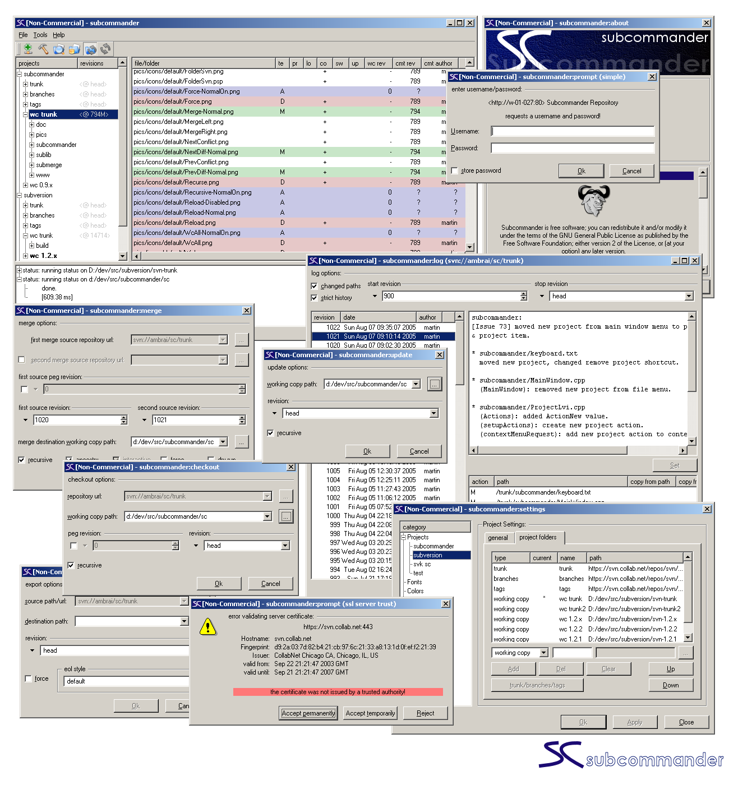Viewport: 729px width, 785px height.
Task: Browse for working copy path in update dialog
Action: pos(435,384)
